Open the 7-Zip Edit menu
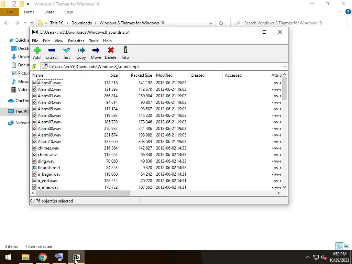Screen dimensions: 352x264 46,41
